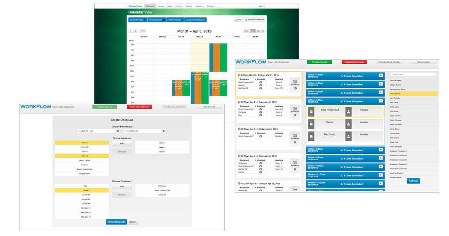Image resolution: width=449 pixels, height=236 pixels.
Task: Toggle Faculty Schedule filter in calendar
Action: click(x=157, y=20)
